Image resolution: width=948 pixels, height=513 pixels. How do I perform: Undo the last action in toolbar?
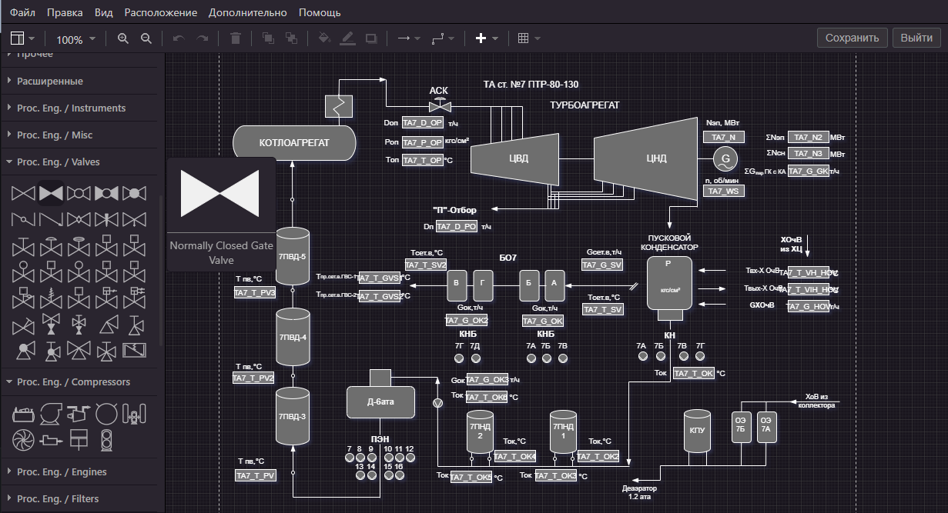tap(179, 38)
